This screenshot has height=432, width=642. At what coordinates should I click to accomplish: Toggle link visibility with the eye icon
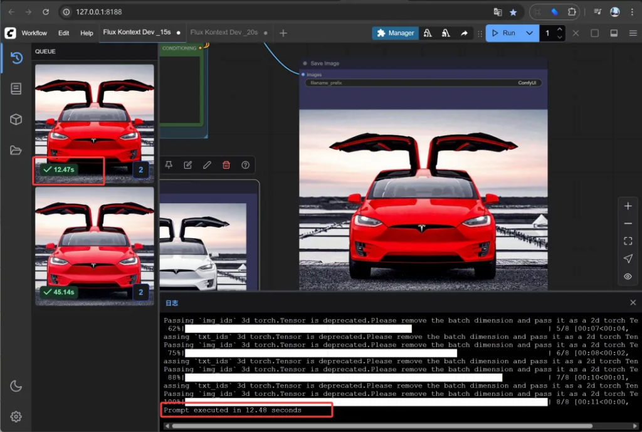point(628,277)
